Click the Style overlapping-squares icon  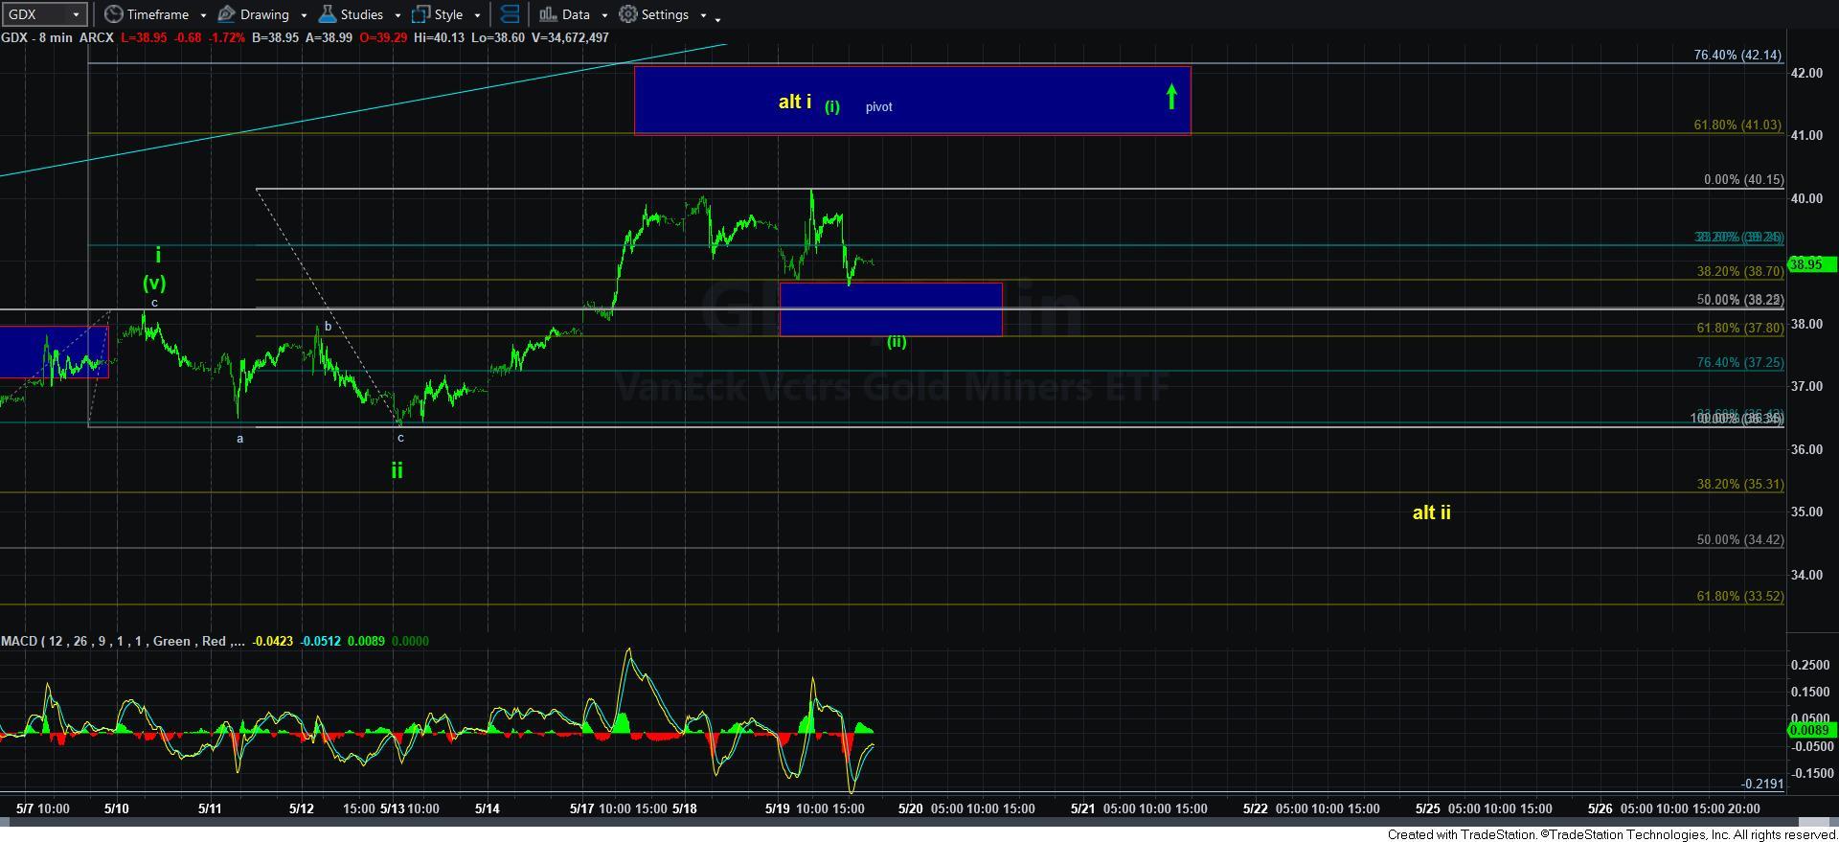(x=420, y=14)
